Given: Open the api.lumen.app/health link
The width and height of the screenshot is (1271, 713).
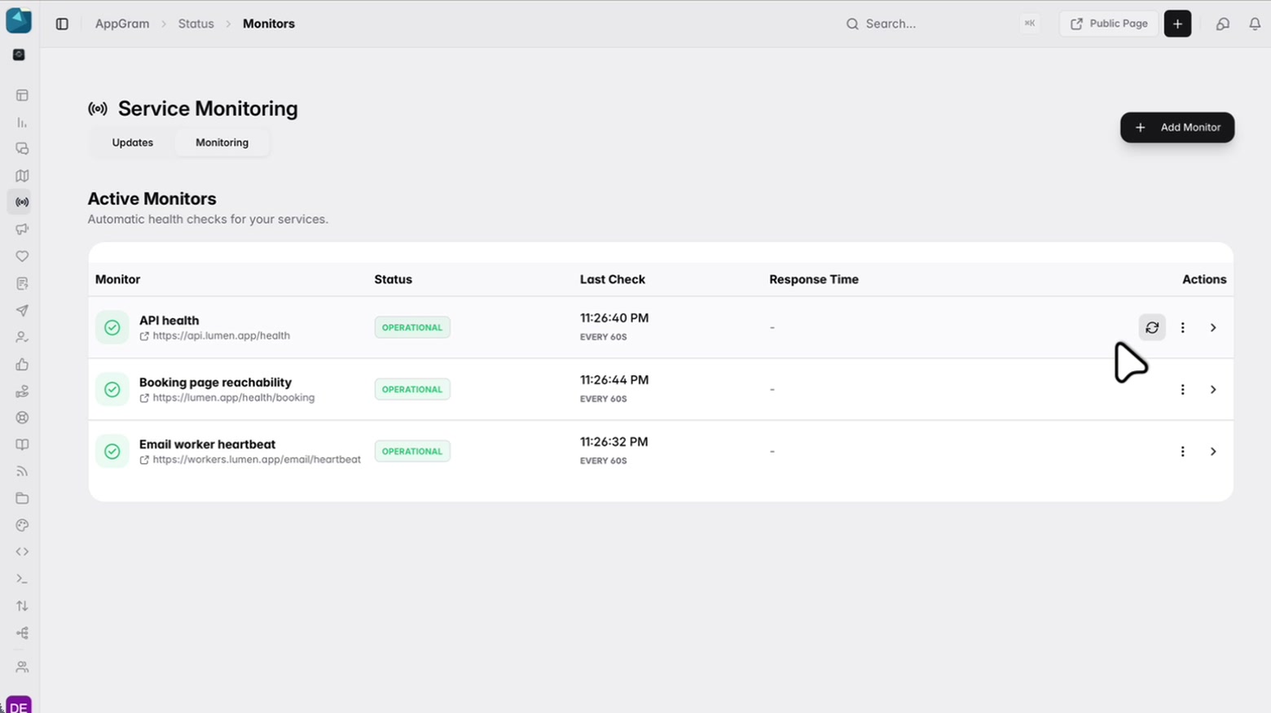Looking at the screenshot, I should point(214,335).
